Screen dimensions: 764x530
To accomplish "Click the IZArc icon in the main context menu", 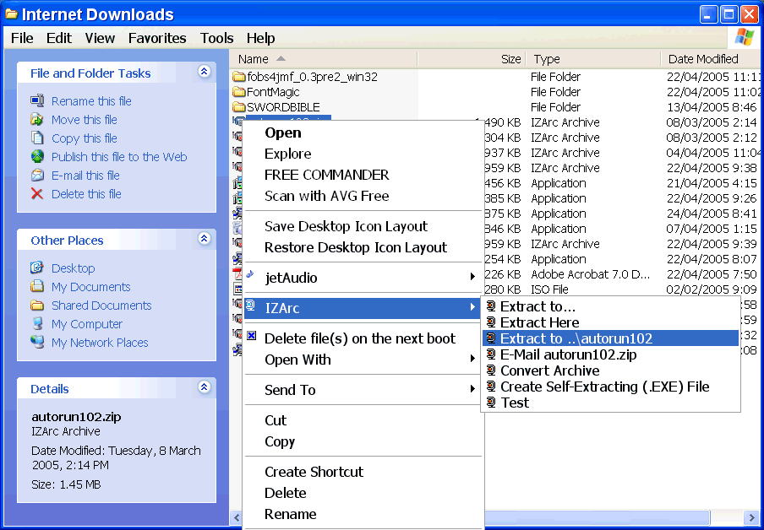I will coord(251,306).
